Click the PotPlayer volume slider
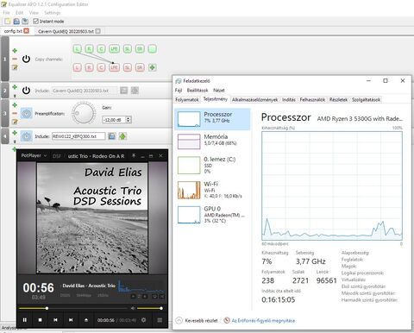414x333 pixels. coord(149,308)
